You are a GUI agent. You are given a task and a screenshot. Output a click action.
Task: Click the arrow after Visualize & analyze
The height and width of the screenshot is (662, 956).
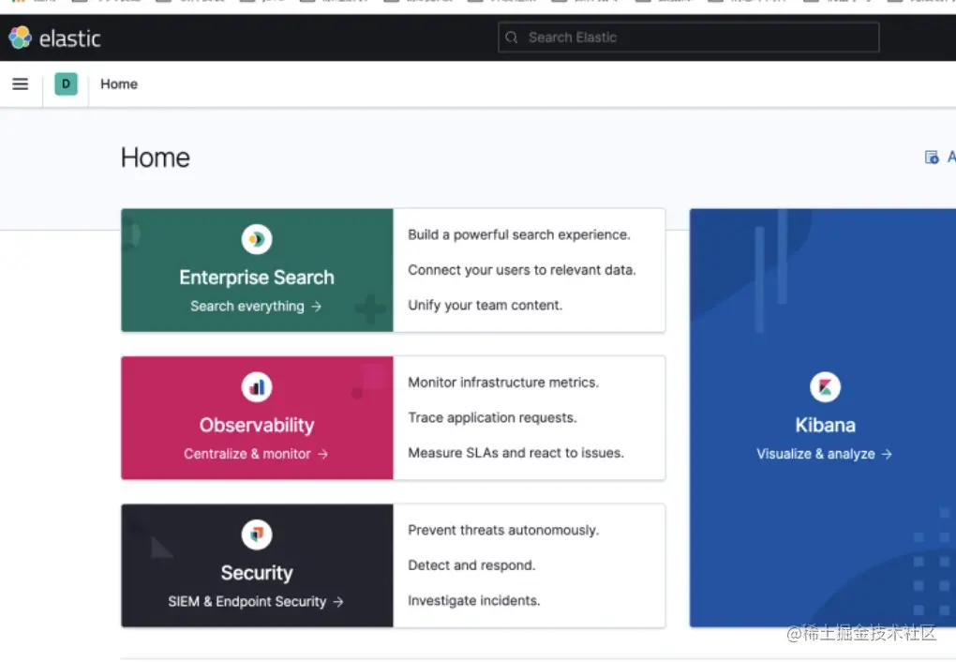[x=887, y=454]
